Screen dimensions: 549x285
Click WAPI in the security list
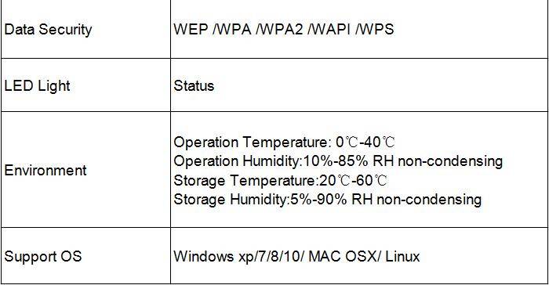tap(331, 29)
